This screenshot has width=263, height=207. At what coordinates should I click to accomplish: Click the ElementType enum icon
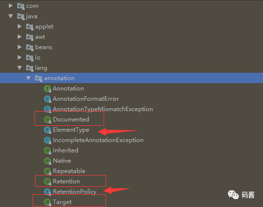[x=47, y=130]
